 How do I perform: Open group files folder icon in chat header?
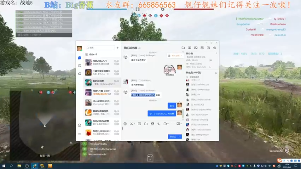coord(183,48)
